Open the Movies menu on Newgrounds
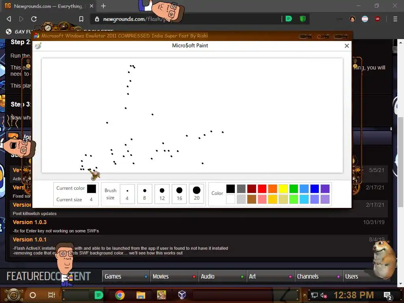Viewport: 404px width, 303px height. [x=174, y=276]
